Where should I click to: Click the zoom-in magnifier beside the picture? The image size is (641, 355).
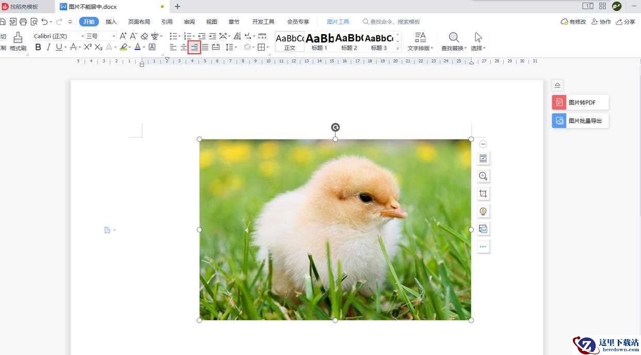[x=483, y=176]
